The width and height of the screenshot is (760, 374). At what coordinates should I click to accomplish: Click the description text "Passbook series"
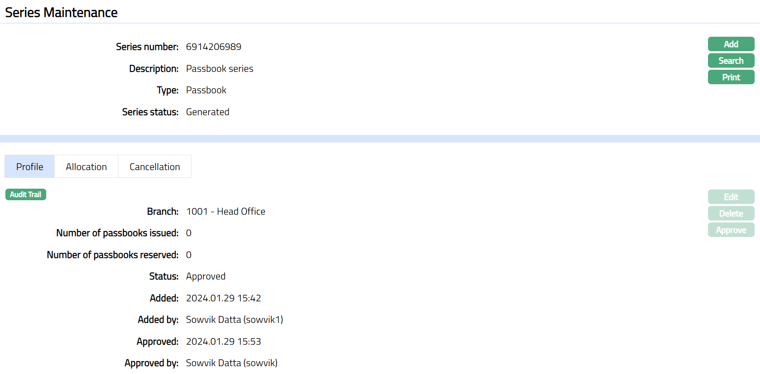[x=220, y=69]
